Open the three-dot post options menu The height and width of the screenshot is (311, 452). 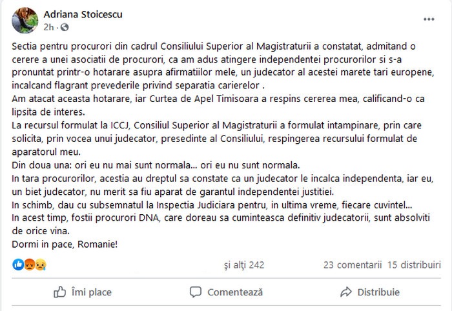[x=429, y=19]
